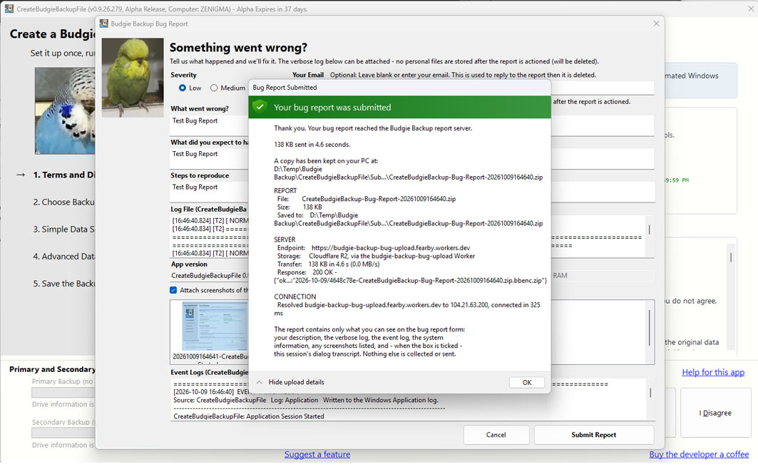Click Cancel in the bug report window
The width and height of the screenshot is (758, 469).
[496, 435]
